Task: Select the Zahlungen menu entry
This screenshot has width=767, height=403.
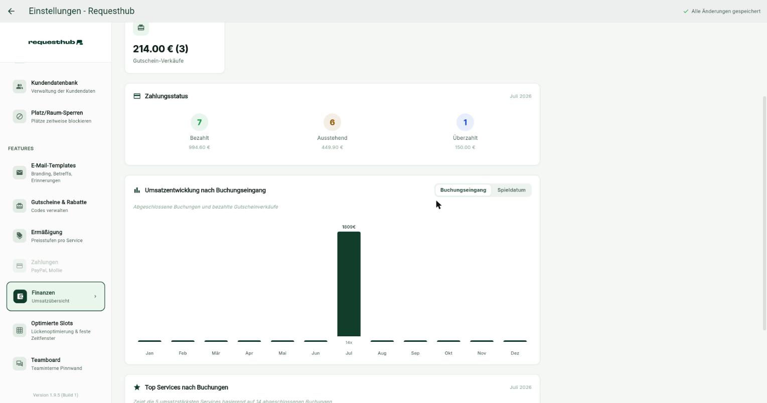Action: coord(56,266)
